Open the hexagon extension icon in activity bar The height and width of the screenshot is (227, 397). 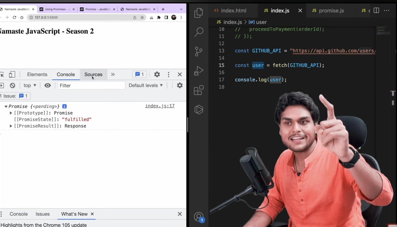pos(199,109)
